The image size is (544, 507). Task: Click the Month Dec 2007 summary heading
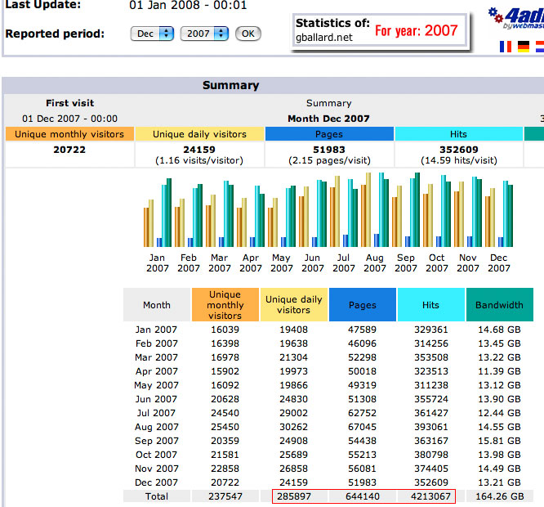click(328, 119)
